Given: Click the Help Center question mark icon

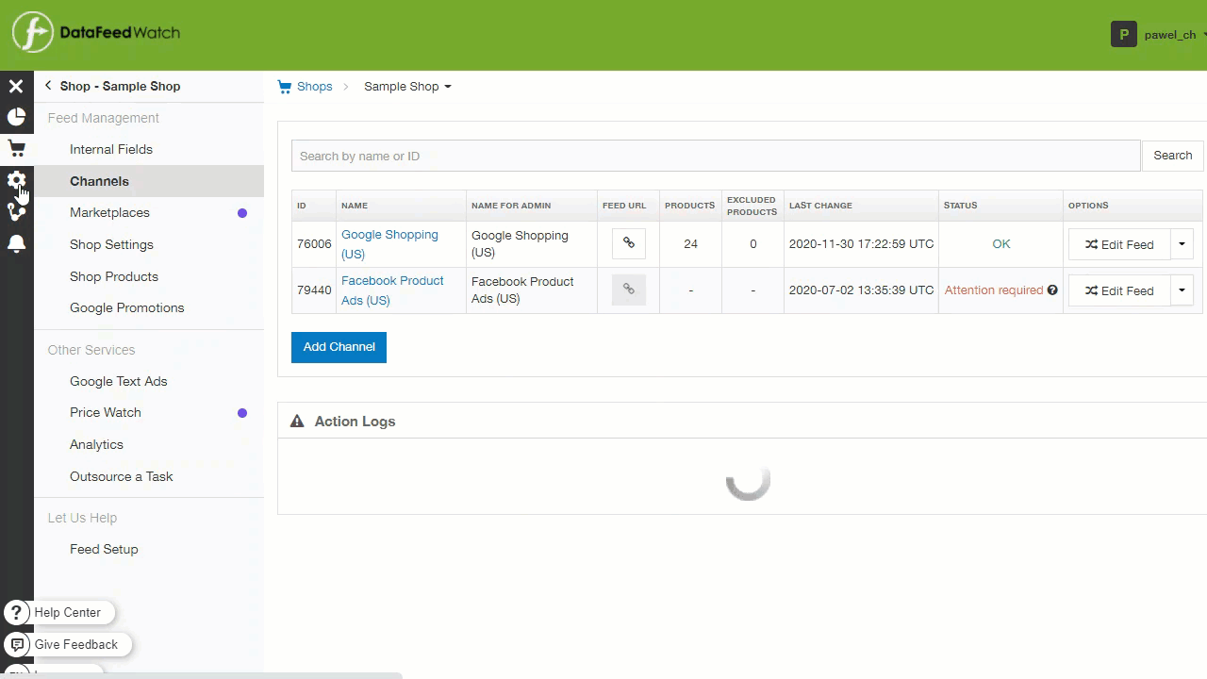Looking at the screenshot, I should [17, 613].
